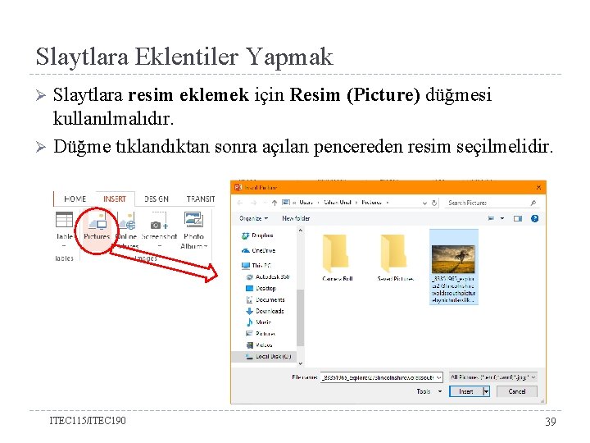Image resolution: width=590 pixels, height=443 pixels.
Task: Click the change view icon
Action: pyautogui.click(x=491, y=218)
